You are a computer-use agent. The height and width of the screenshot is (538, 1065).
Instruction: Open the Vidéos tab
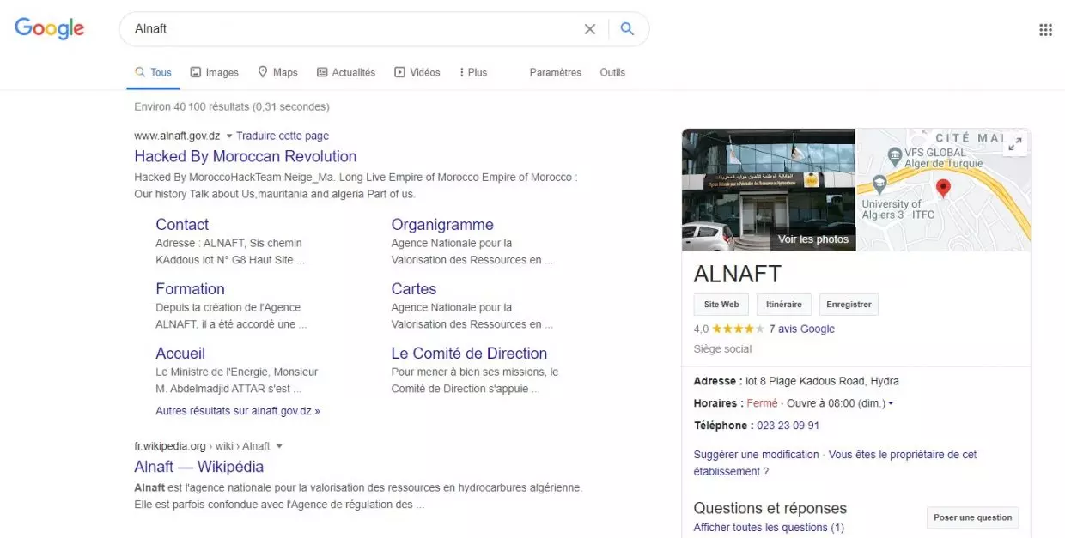pos(417,73)
